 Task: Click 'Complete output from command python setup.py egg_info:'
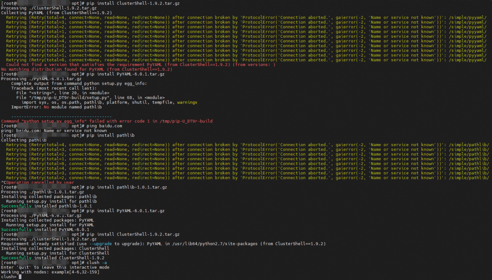click(x=79, y=83)
